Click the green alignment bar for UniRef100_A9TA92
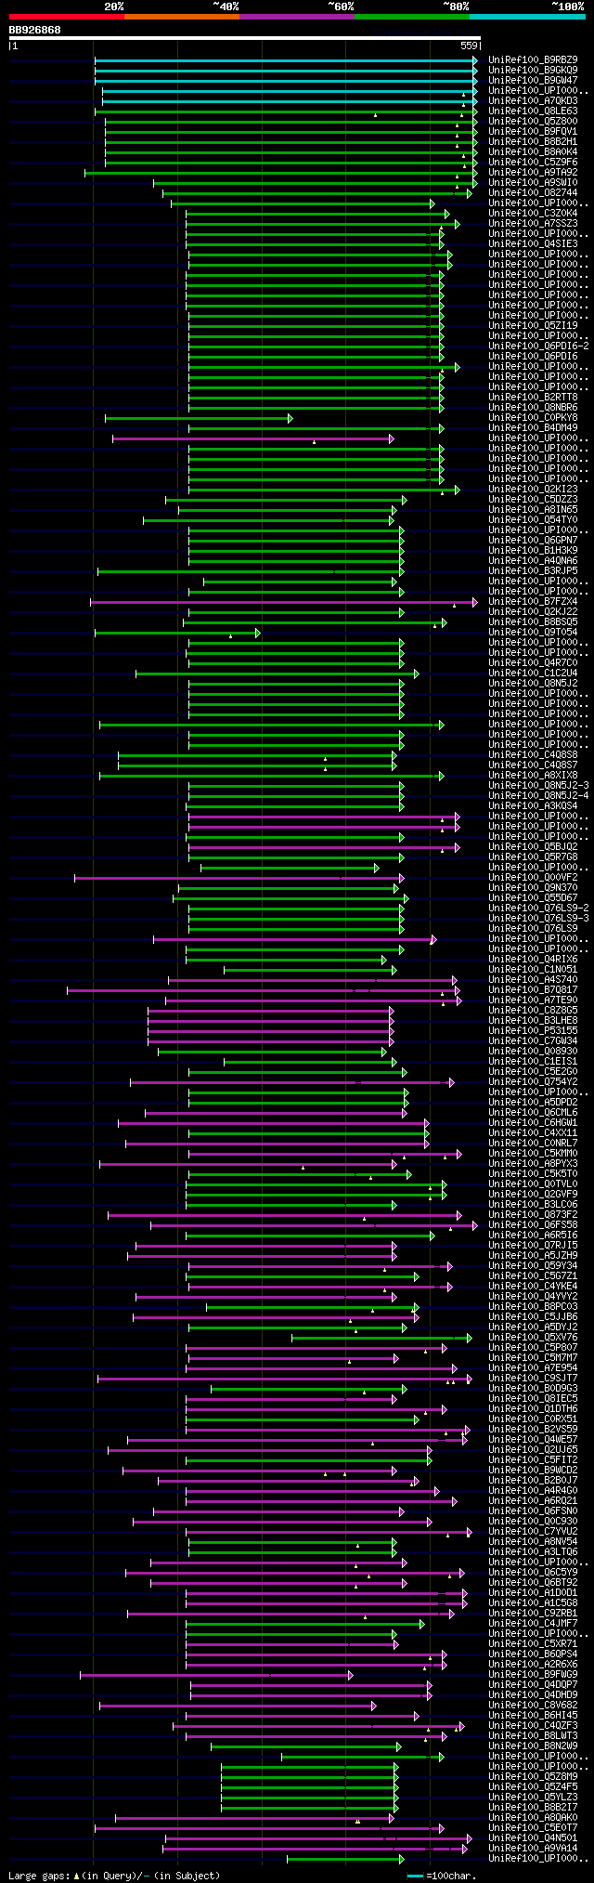This screenshot has width=594, height=1883. pyautogui.click(x=281, y=172)
